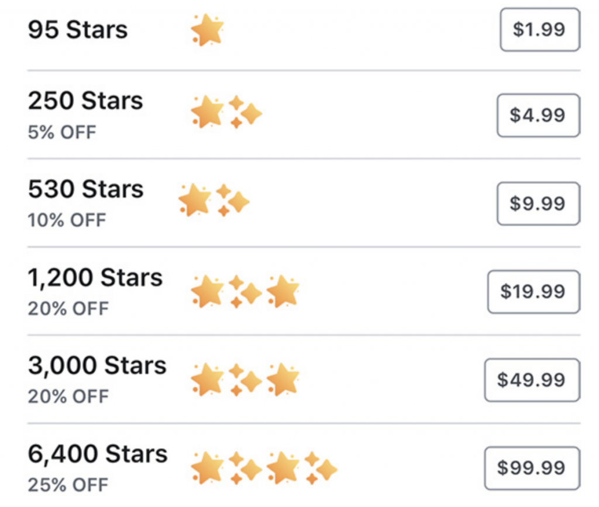Buy 95 Stars for $1.99
The height and width of the screenshot is (507, 599).
click(x=540, y=29)
